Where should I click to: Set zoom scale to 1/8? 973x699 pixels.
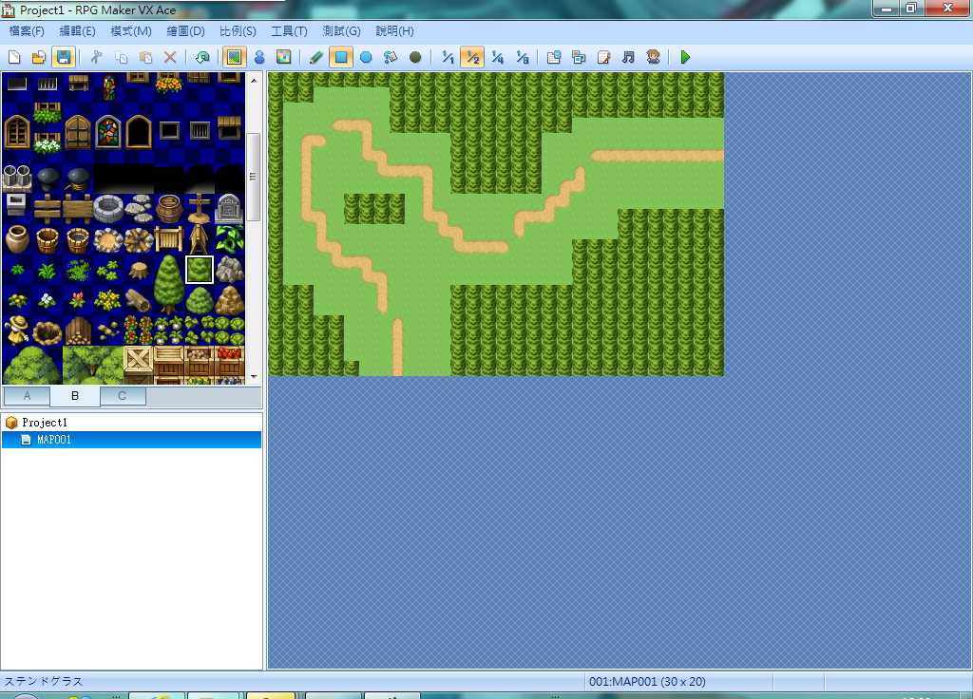[x=522, y=58]
